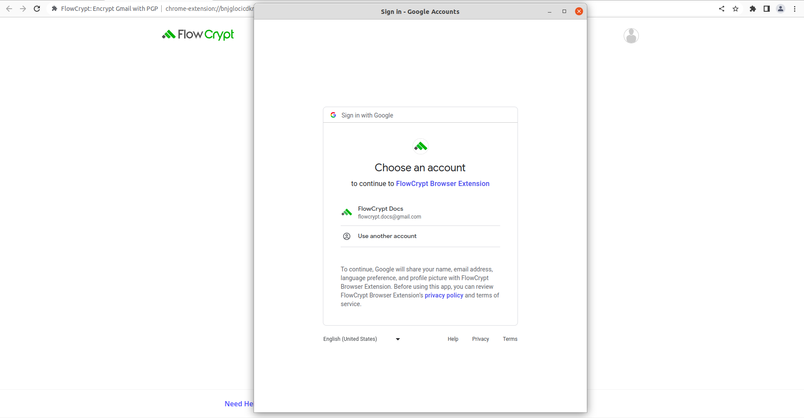The height and width of the screenshot is (418, 804).
Task: Toggle Chrome side panel icon
Action: (x=767, y=9)
